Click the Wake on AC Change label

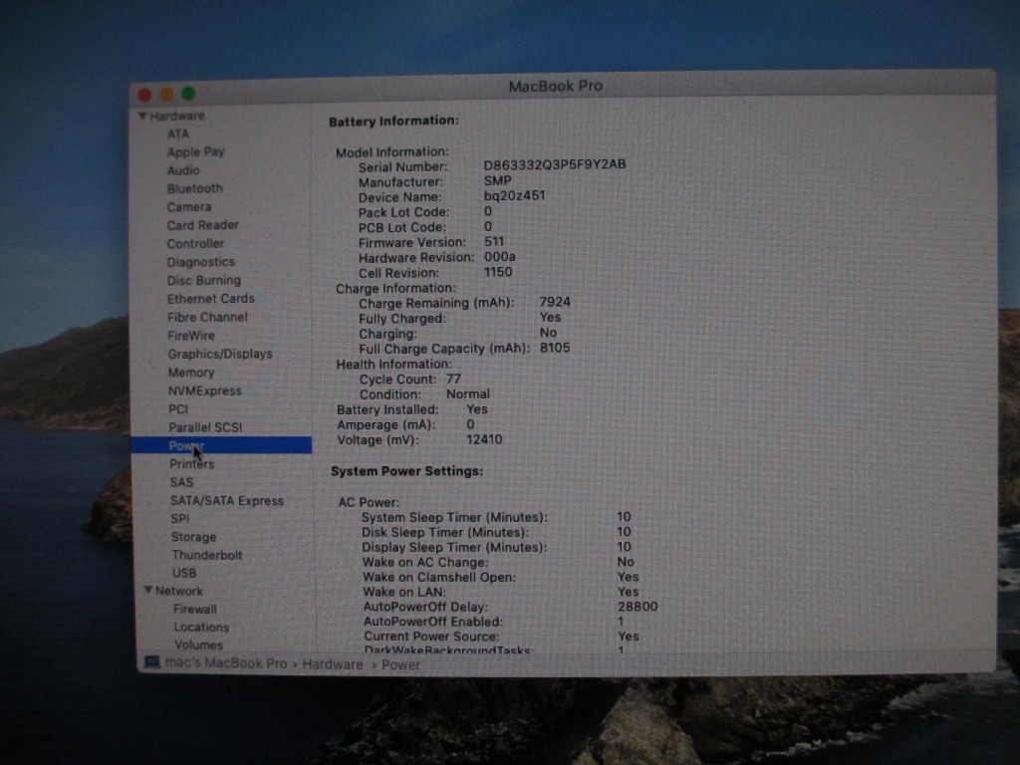coord(424,562)
